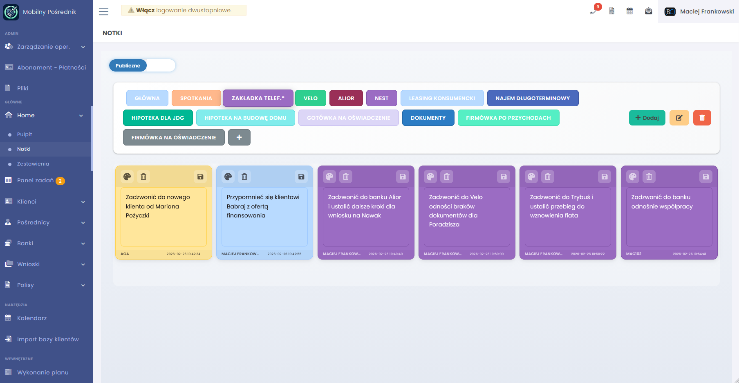The width and height of the screenshot is (739, 383).
Task: Expand the Banki sidebar section
Action: coord(45,243)
